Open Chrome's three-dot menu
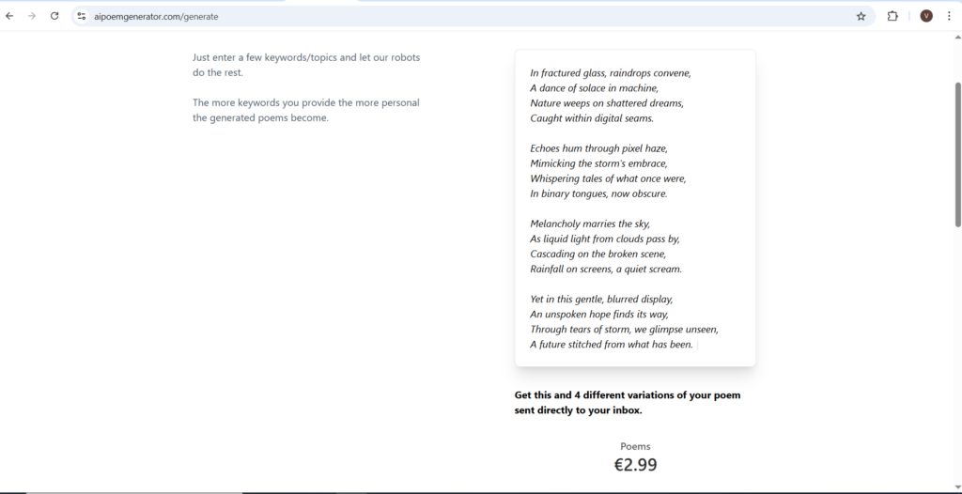This screenshot has width=962, height=494. (949, 16)
